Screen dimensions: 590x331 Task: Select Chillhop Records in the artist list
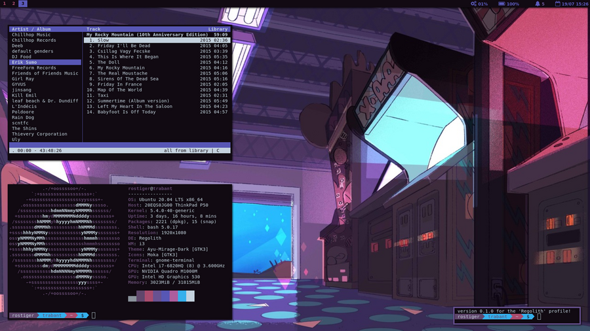coord(33,41)
